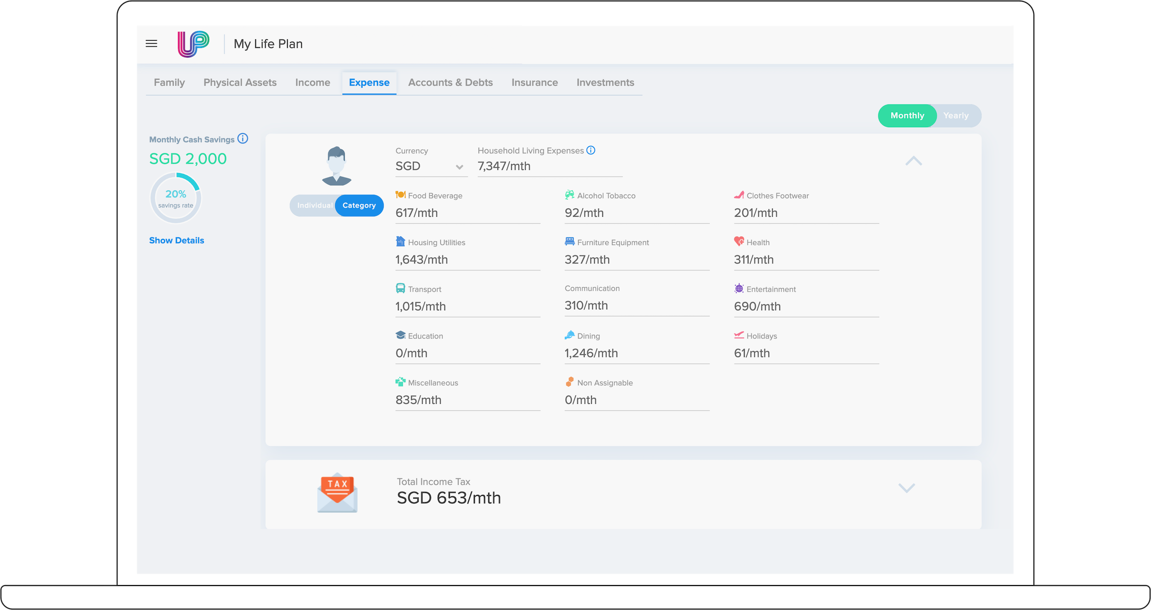Image resolution: width=1151 pixels, height=610 pixels.
Task: Click the UP logo icon
Action: click(x=193, y=44)
